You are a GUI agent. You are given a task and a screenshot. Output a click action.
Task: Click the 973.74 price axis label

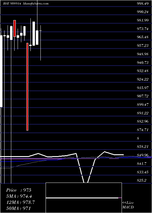coord(143,29)
